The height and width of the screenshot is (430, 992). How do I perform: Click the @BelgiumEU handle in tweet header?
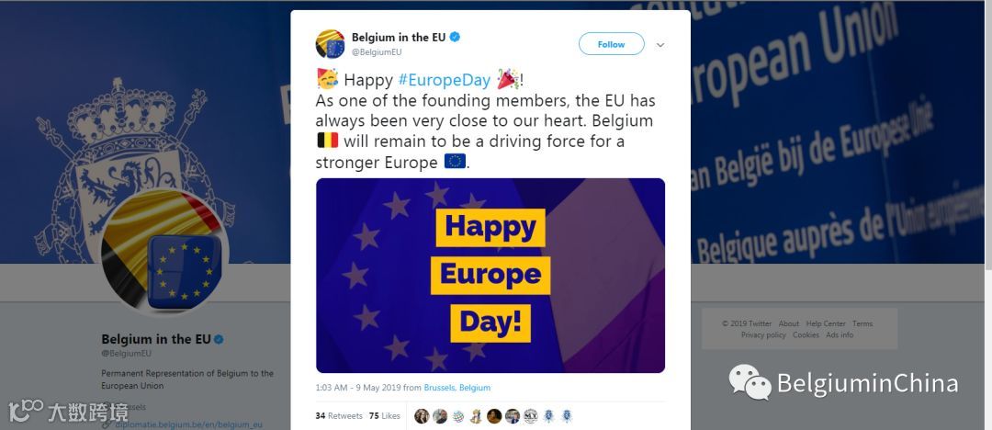click(377, 52)
